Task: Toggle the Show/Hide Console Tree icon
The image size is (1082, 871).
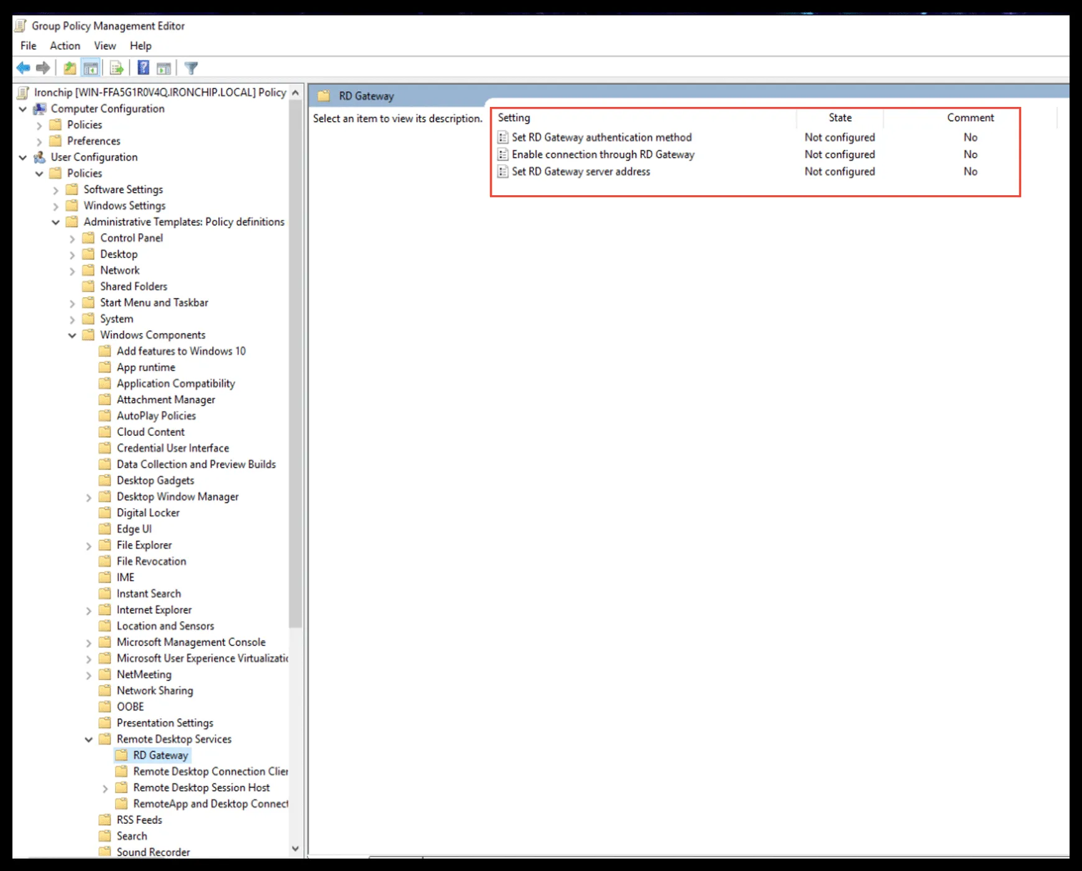Action: coord(91,68)
